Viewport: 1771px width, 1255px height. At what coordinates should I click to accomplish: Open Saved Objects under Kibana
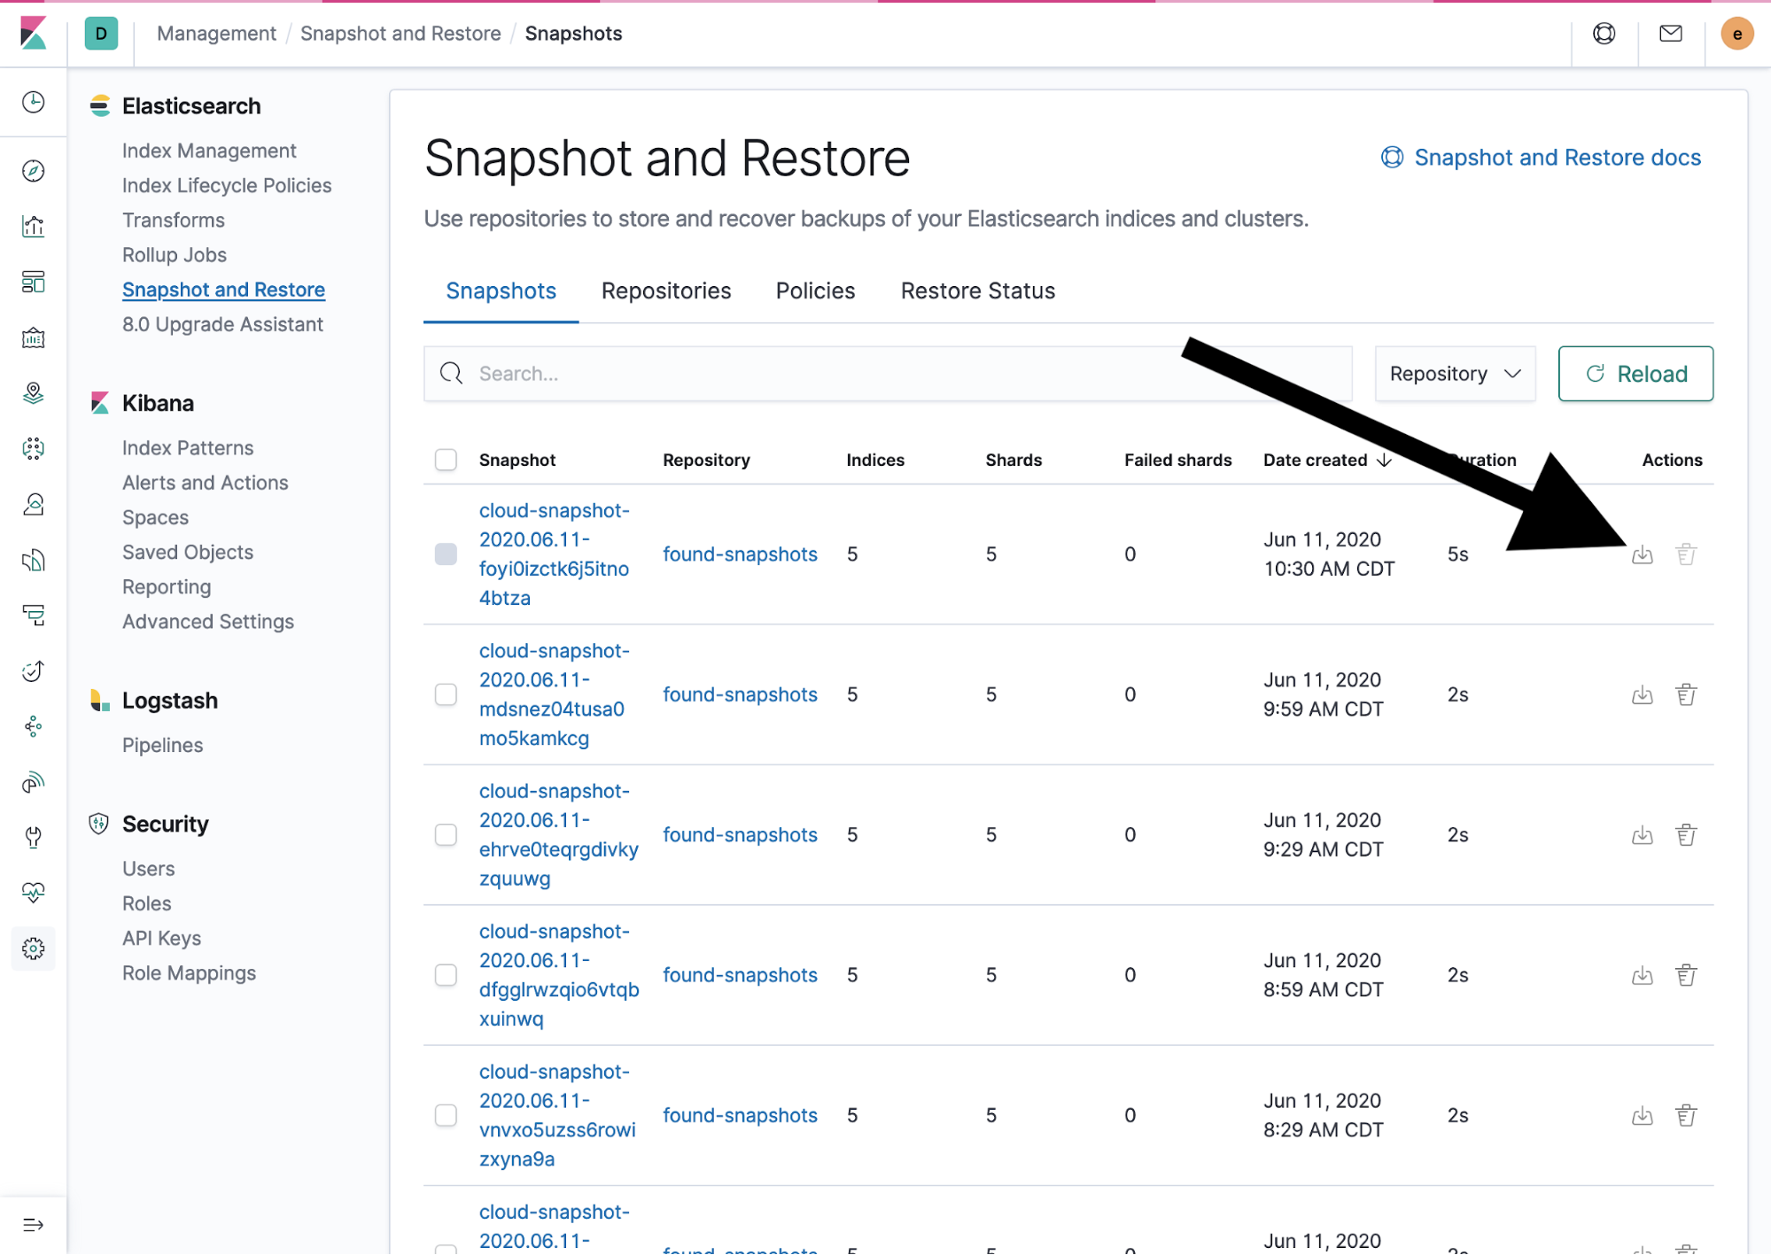(x=188, y=552)
